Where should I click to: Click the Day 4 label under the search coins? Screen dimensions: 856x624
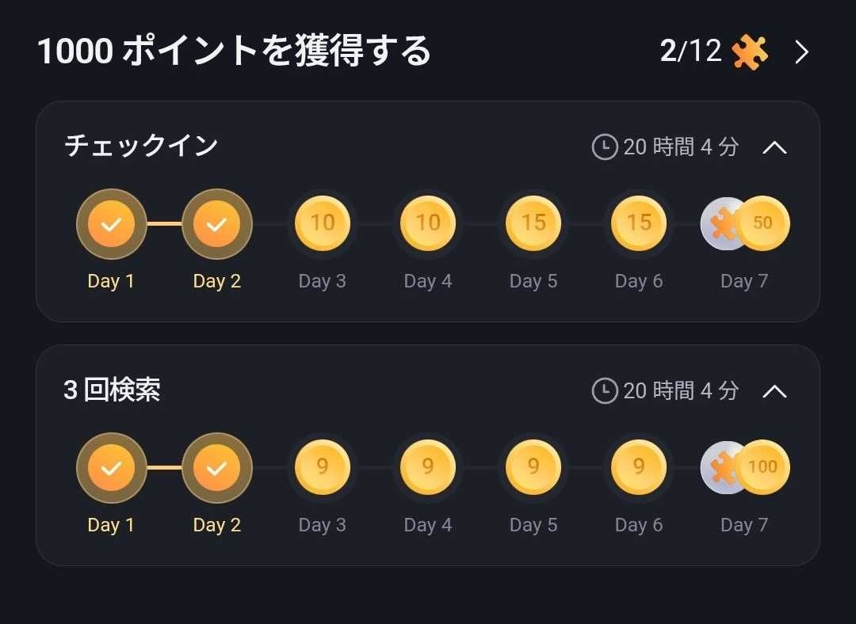(x=427, y=524)
